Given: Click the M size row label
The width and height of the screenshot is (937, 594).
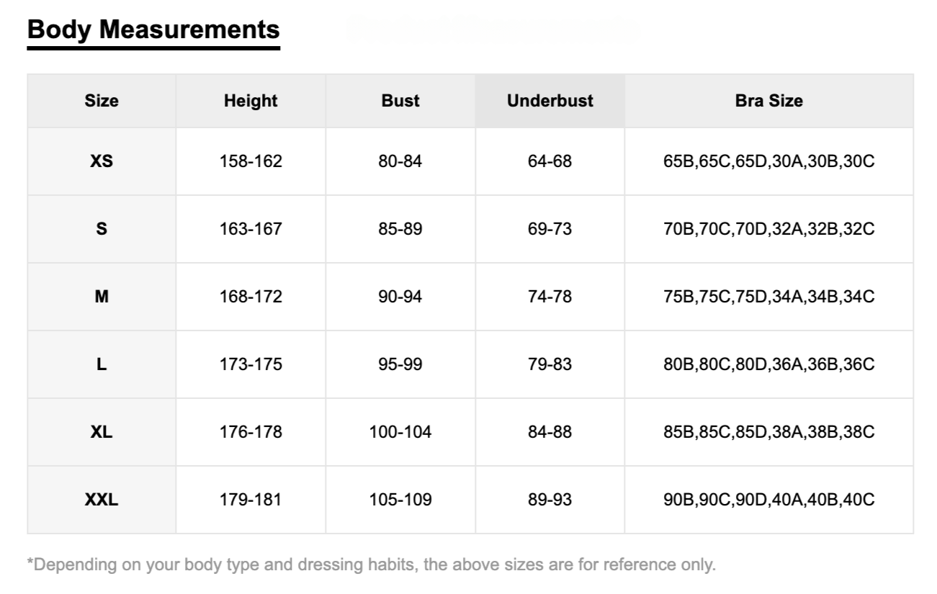Looking at the screenshot, I should [102, 297].
